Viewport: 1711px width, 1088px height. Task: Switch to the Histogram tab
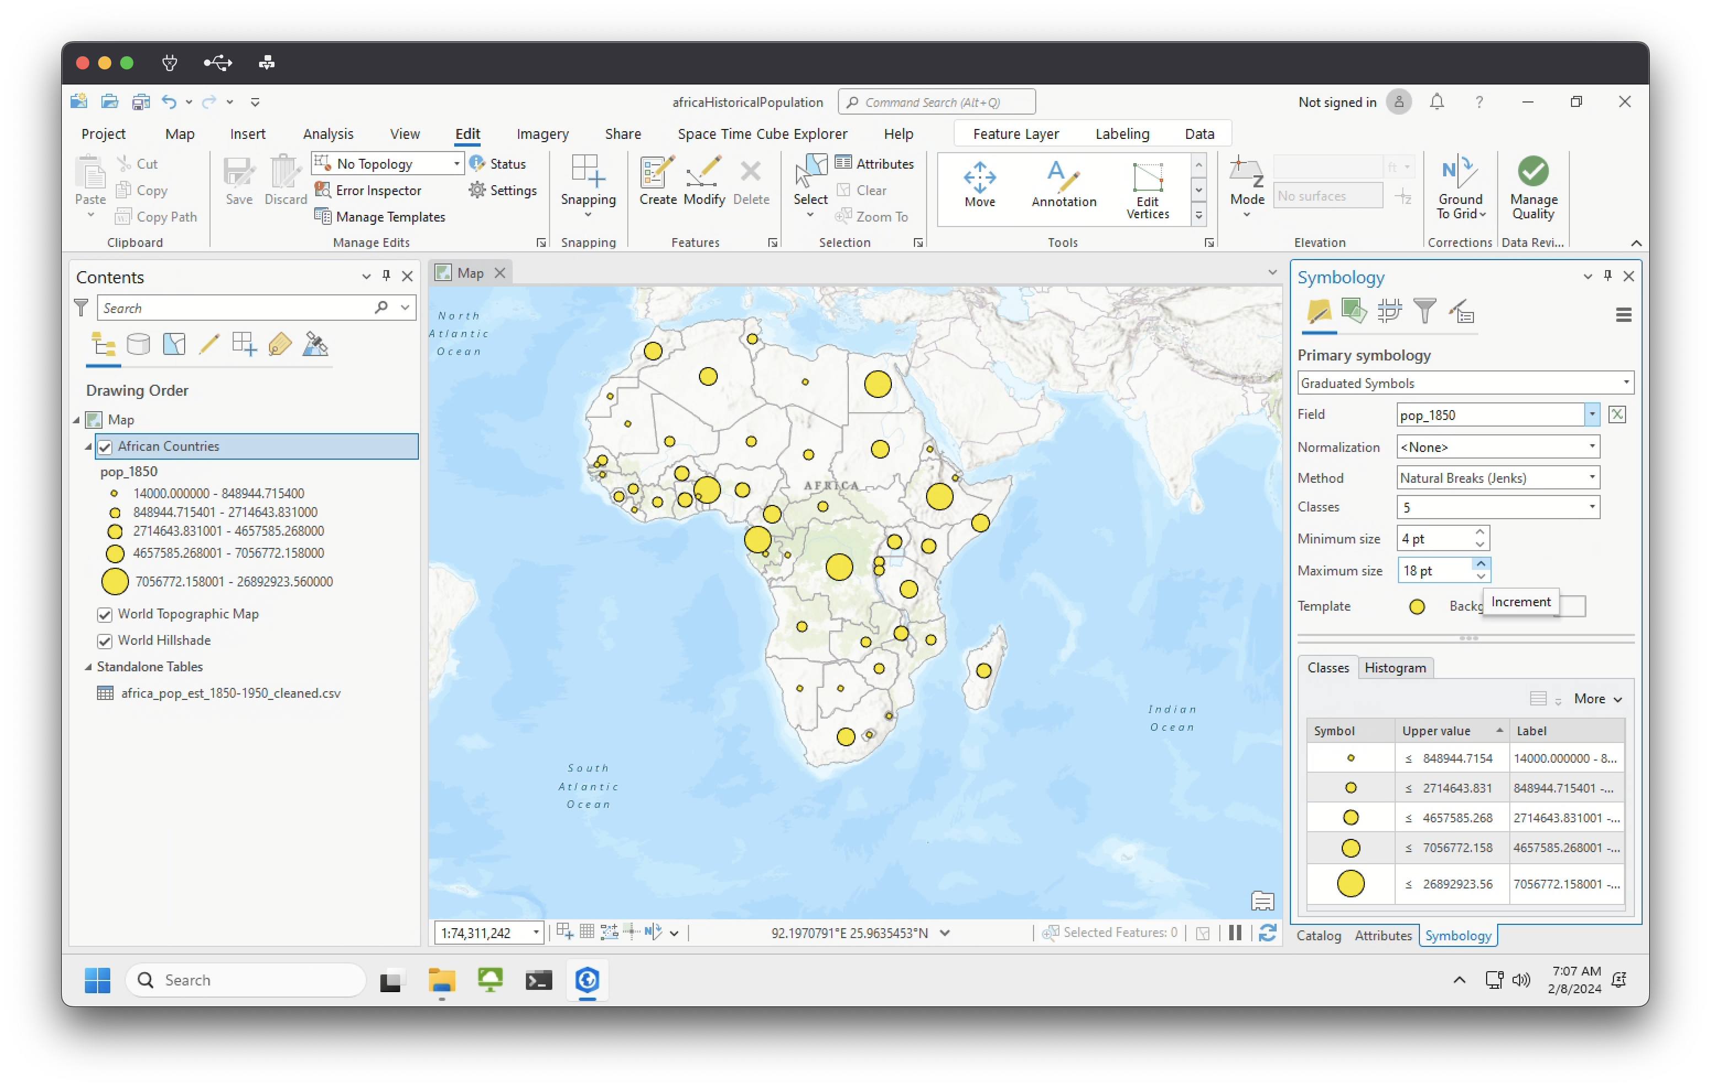click(x=1395, y=668)
